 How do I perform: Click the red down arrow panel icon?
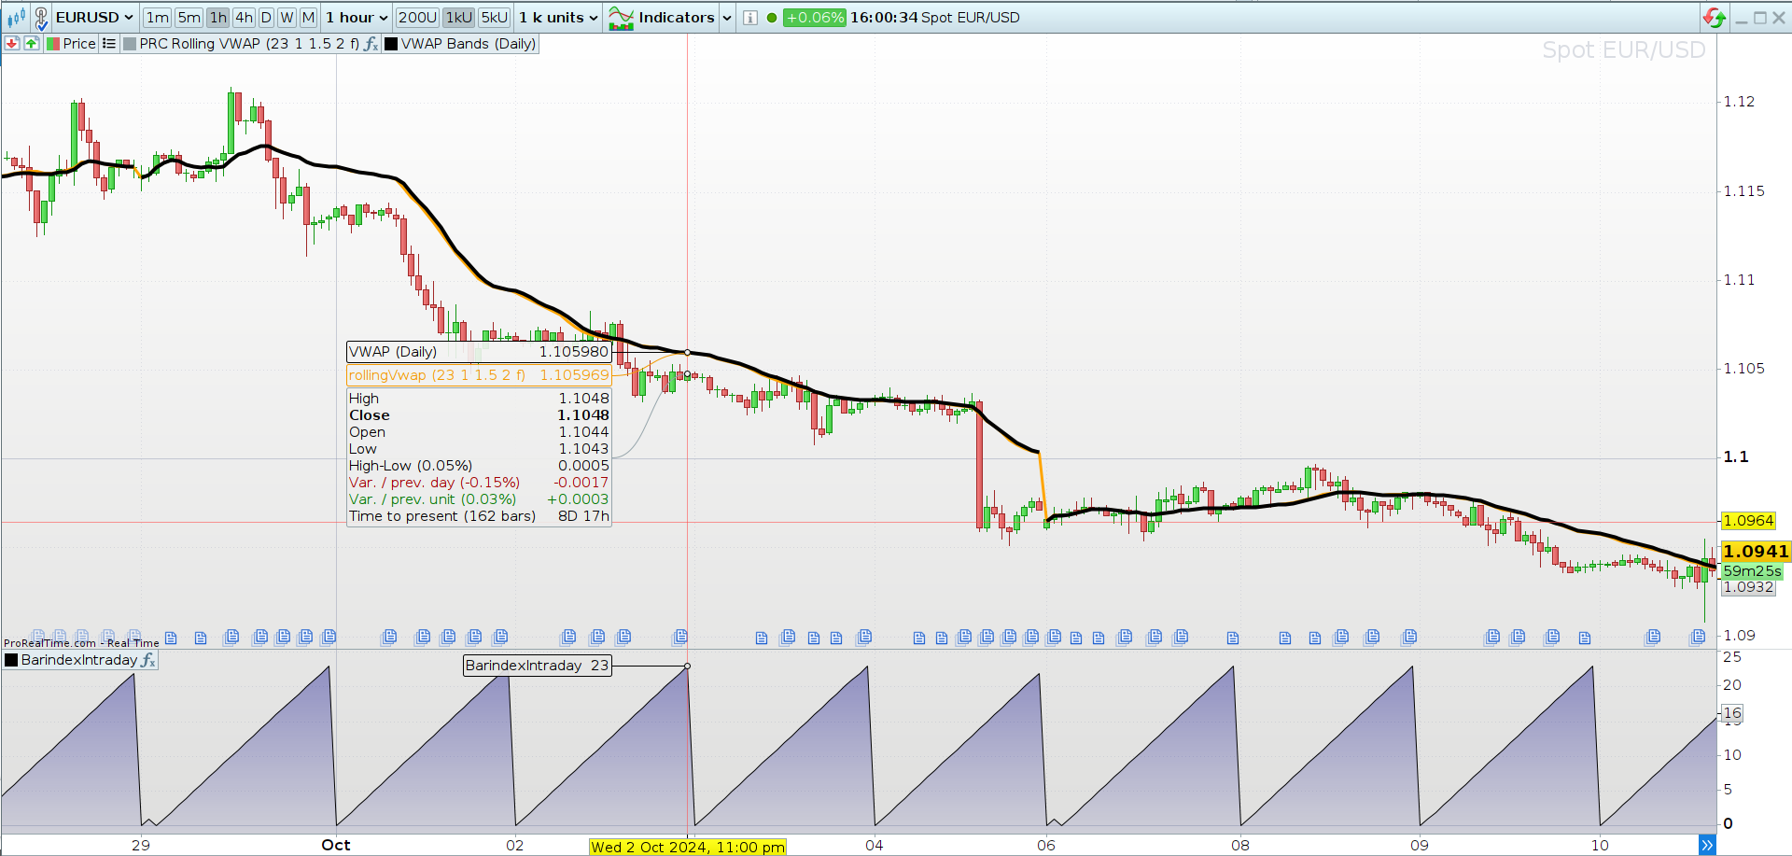click(12, 44)
